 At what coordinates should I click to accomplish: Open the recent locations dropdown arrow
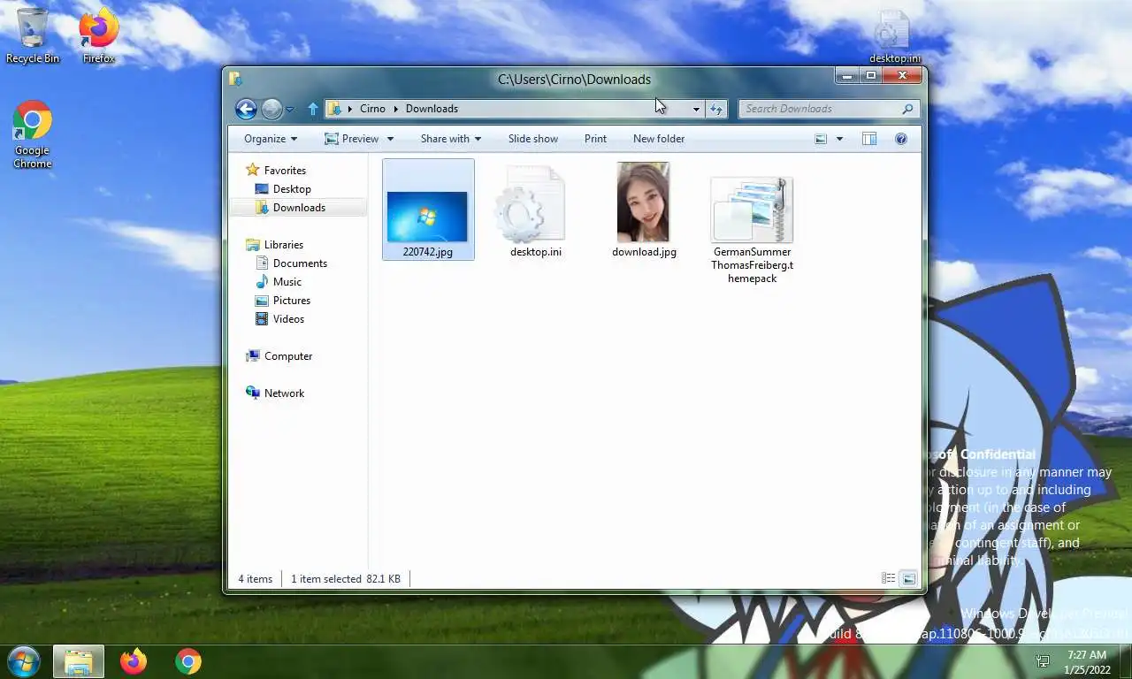pos(290,110)
